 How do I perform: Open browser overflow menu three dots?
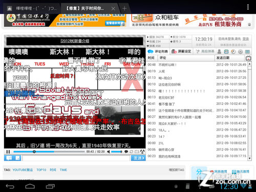pos(248,7)
